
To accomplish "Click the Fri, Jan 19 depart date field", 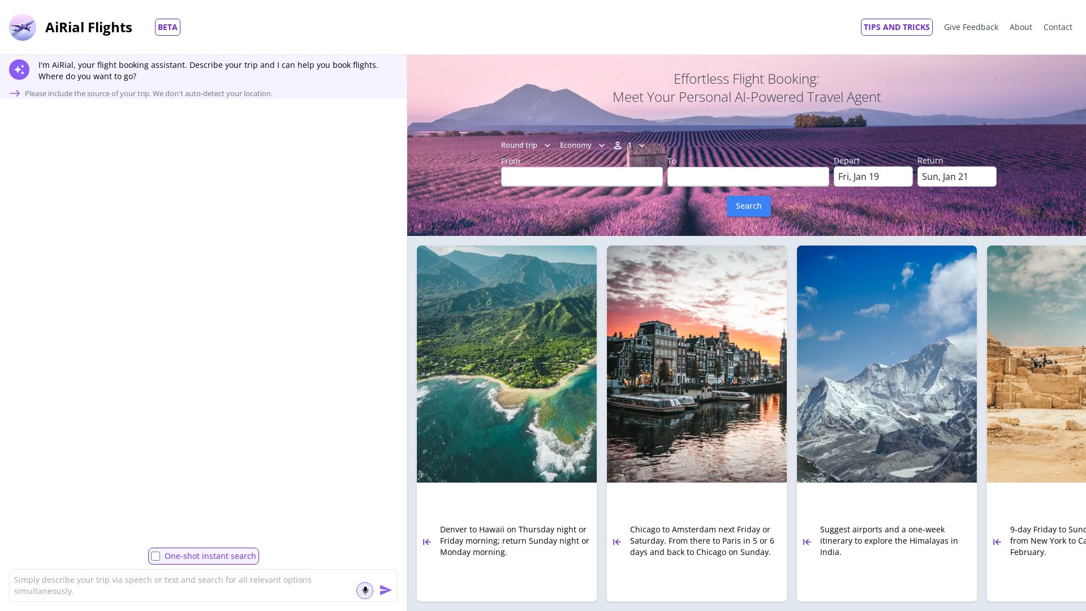I will 873,176.
